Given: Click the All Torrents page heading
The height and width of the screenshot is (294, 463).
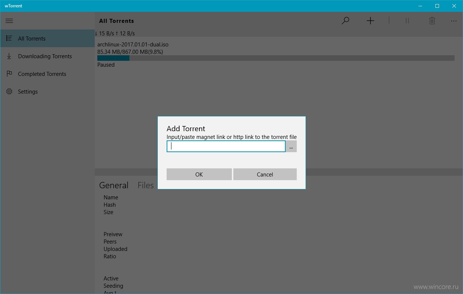Looking at the screenshot, I should click(116, 21).
